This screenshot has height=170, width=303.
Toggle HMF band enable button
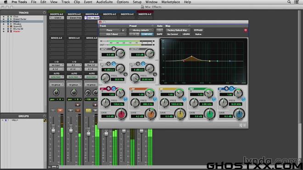pyautogui.click(x=214, y=99)
